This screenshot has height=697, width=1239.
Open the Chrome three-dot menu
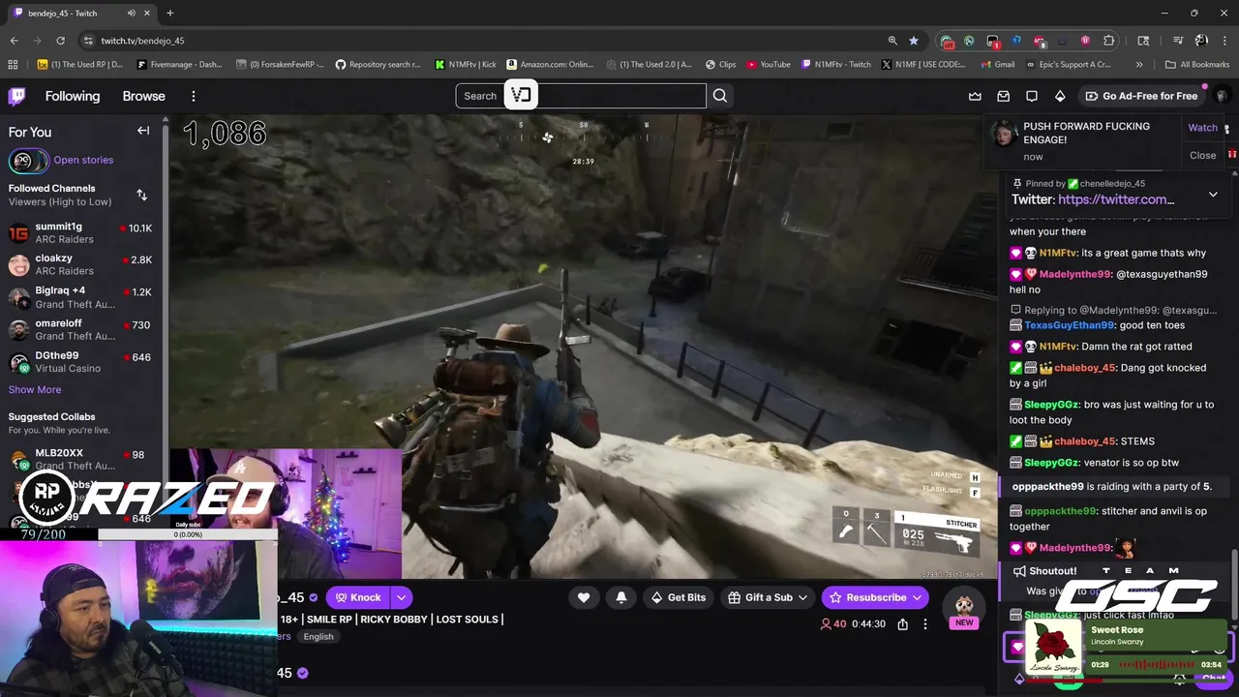[x=1224, y=41]
